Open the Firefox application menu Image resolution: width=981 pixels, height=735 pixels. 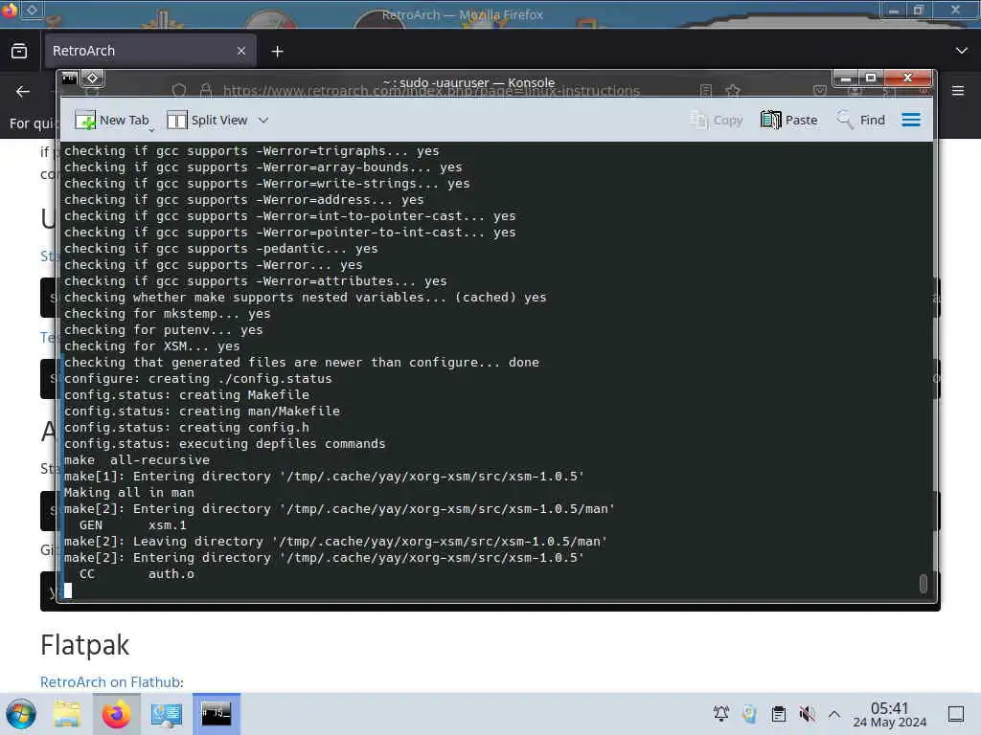[958, 91]
